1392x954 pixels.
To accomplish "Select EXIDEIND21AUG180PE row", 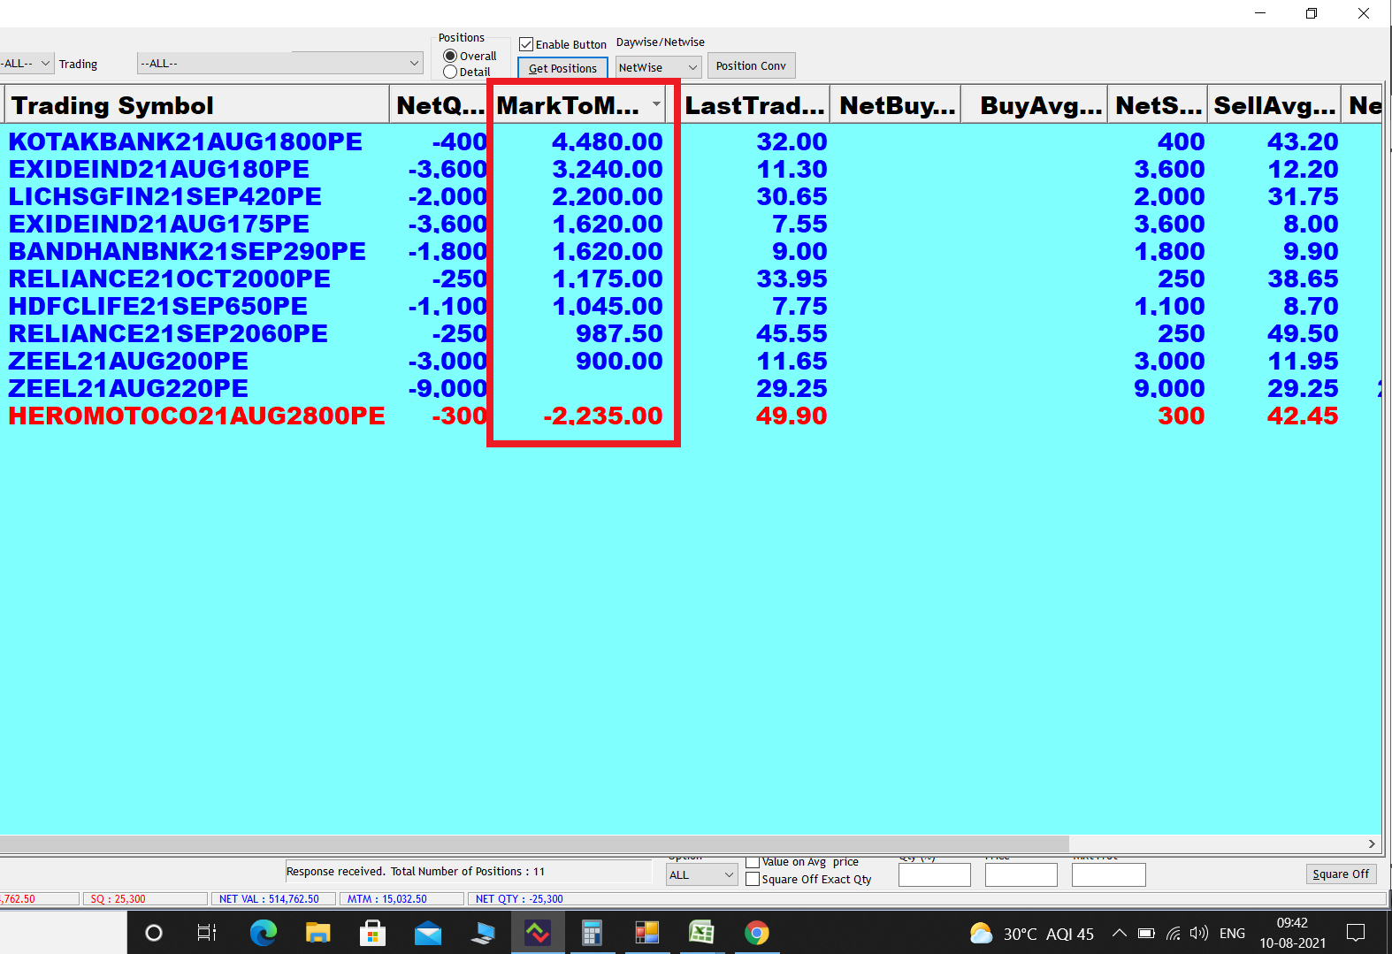I will (x=691, y=169).
